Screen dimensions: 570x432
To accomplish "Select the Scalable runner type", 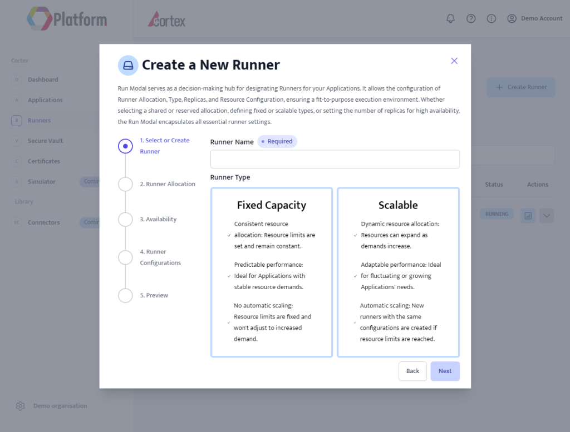I will (398, 272).
